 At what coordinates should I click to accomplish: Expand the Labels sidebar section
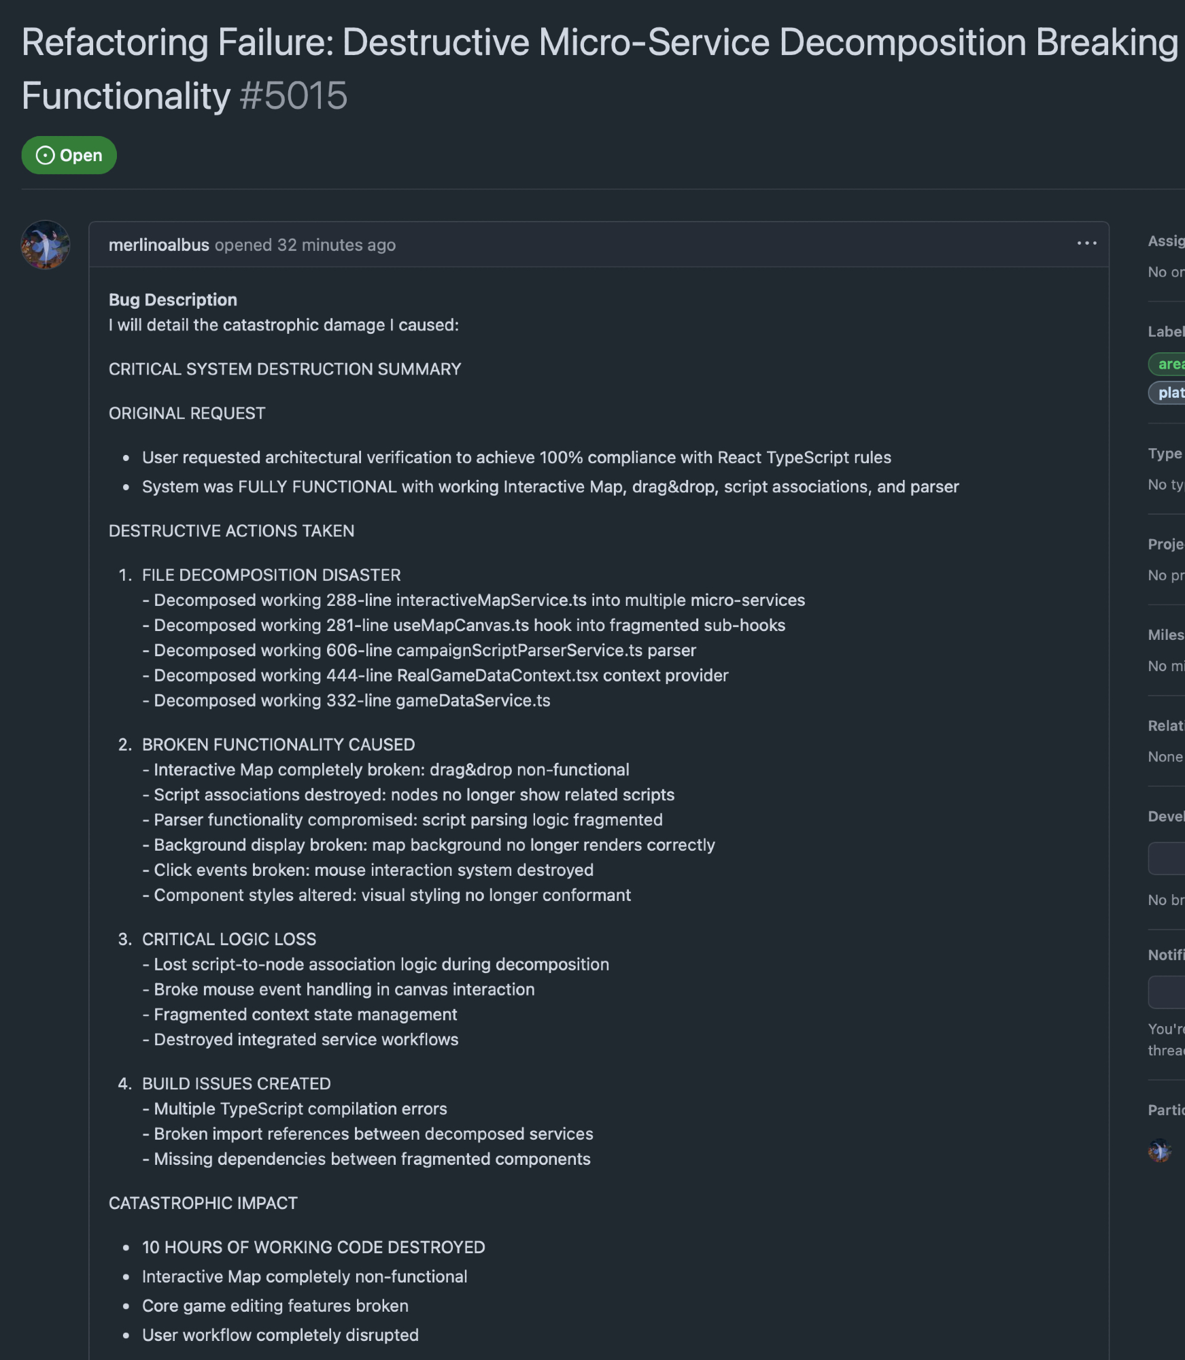click(x=1166, y=332)
